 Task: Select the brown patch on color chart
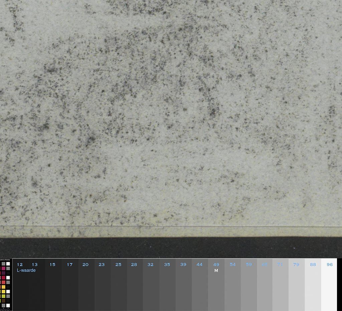3,301
